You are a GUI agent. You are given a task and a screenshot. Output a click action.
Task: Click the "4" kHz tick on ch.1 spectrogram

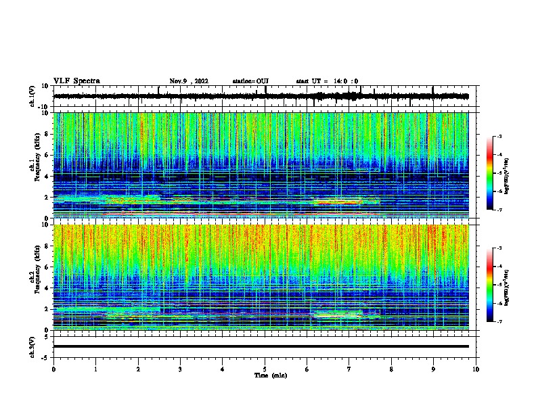point(47,177)
